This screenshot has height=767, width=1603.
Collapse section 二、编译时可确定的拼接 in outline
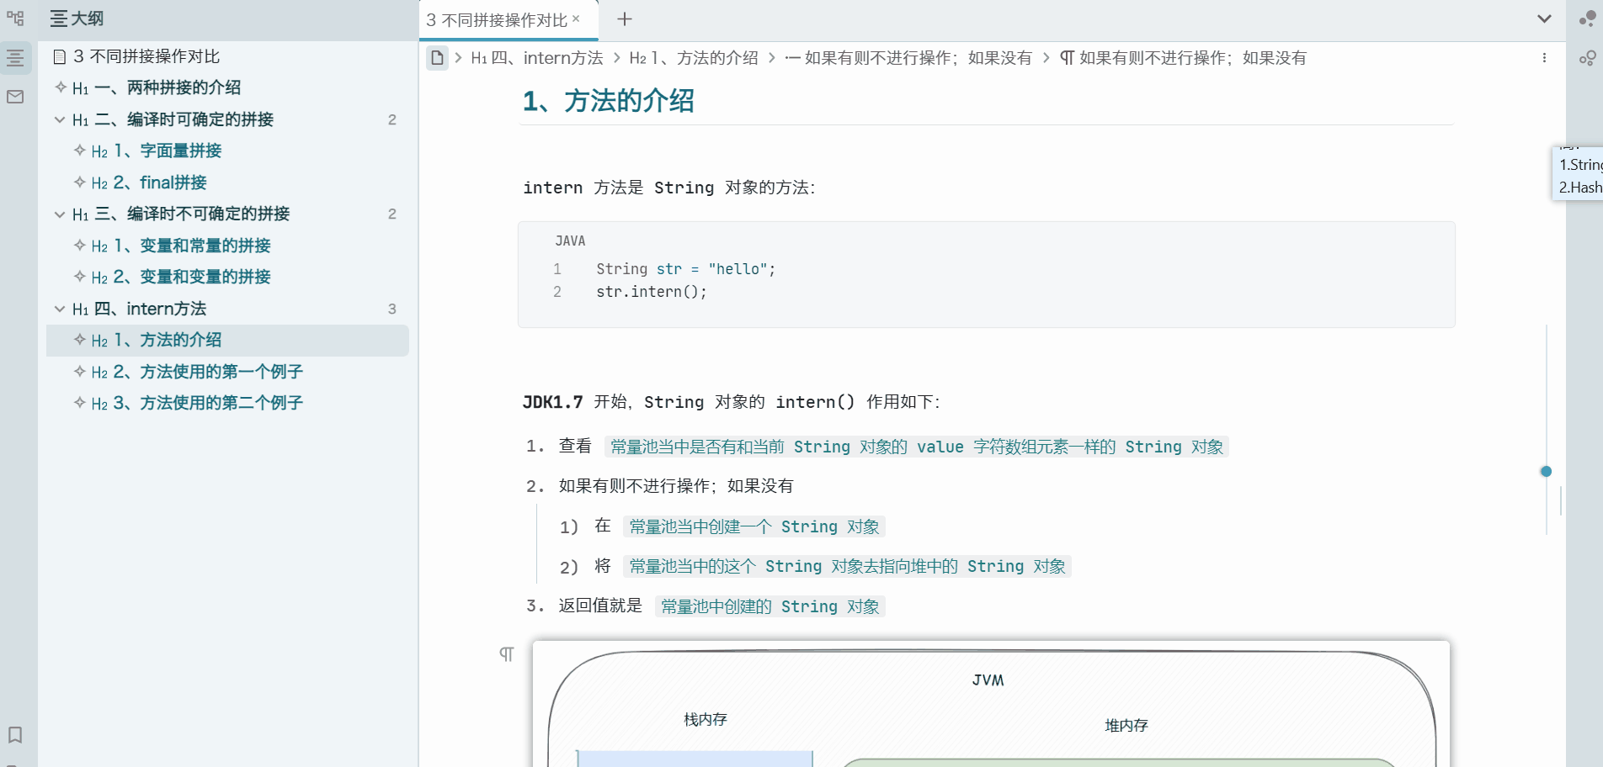[59, 119]
